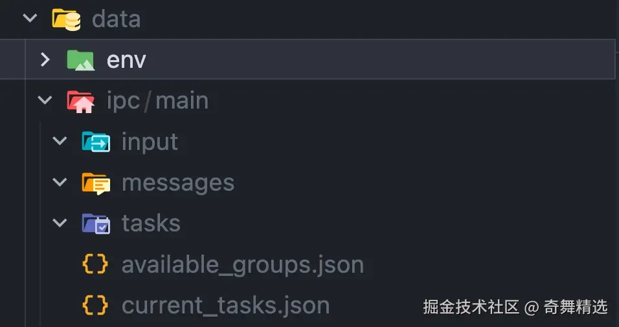Collapse the messages folder chevron

tap(60, 183)
